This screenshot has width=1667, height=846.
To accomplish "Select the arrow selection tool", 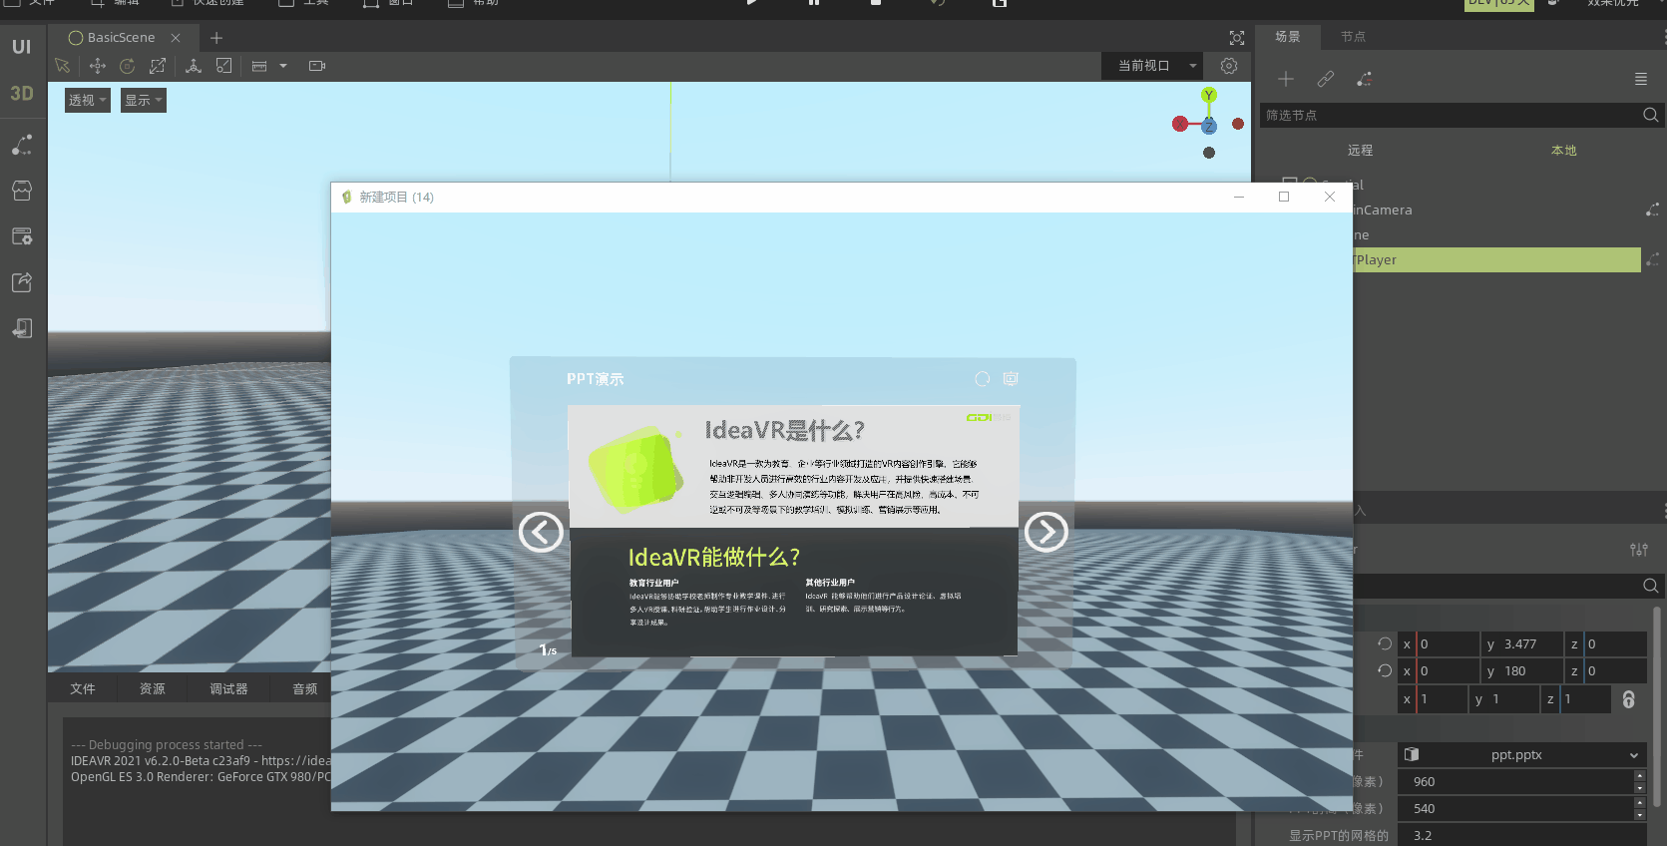I will coord(62,66).
